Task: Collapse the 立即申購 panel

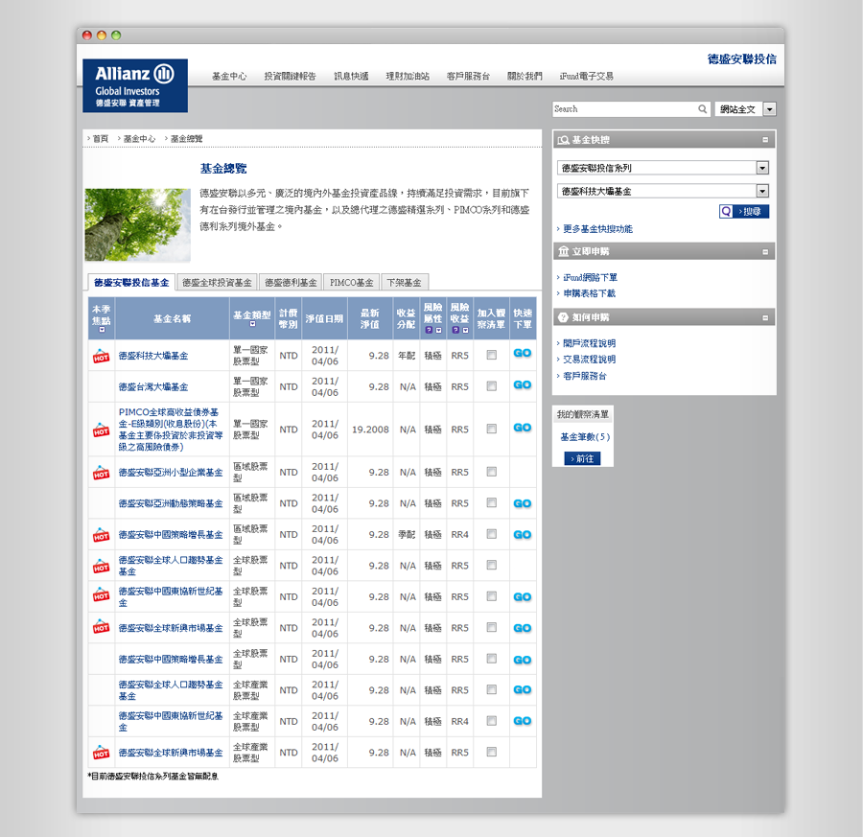Action: coord(765,252)
